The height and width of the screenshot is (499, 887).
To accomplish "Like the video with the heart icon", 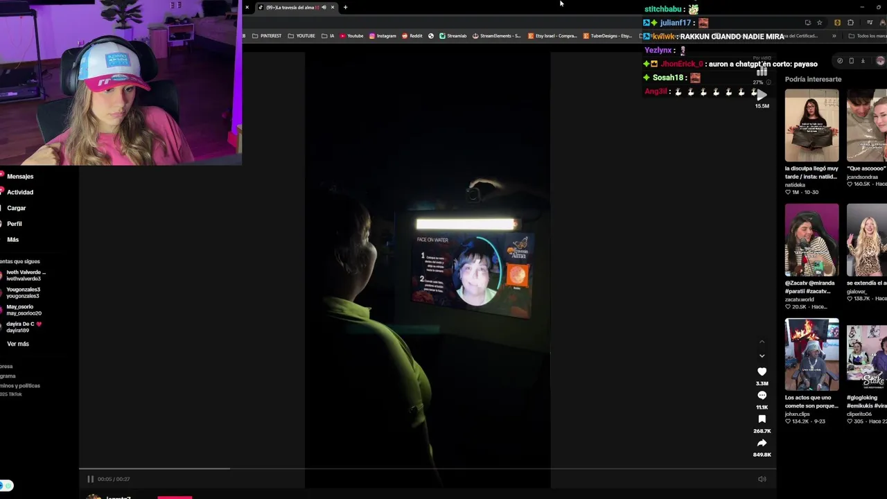I will (762, 371).
